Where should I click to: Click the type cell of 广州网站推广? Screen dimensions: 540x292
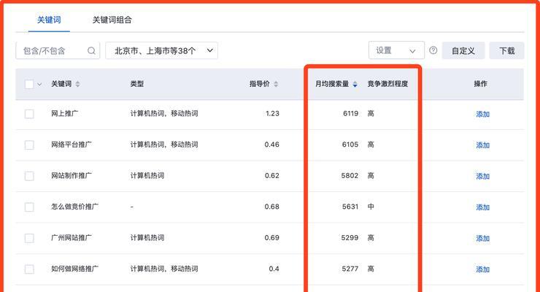(x=147, y=237)
